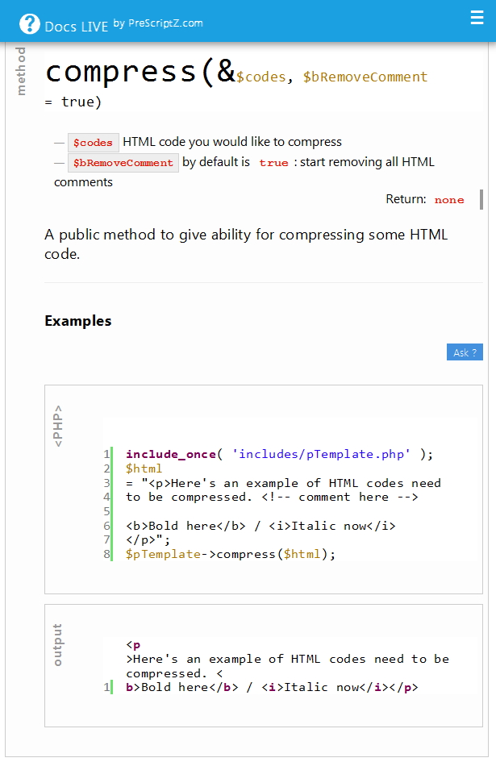Click the output code's last line
Screen dimensions: 496x762
coord(272,687)
